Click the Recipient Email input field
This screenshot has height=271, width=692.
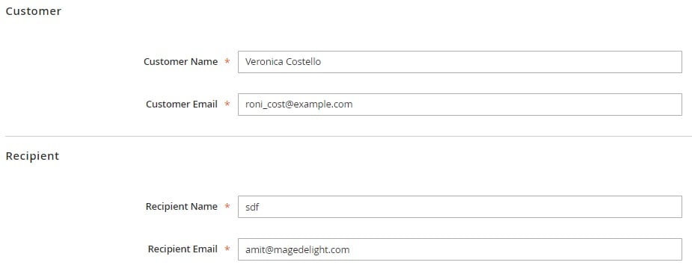point(460,249)
